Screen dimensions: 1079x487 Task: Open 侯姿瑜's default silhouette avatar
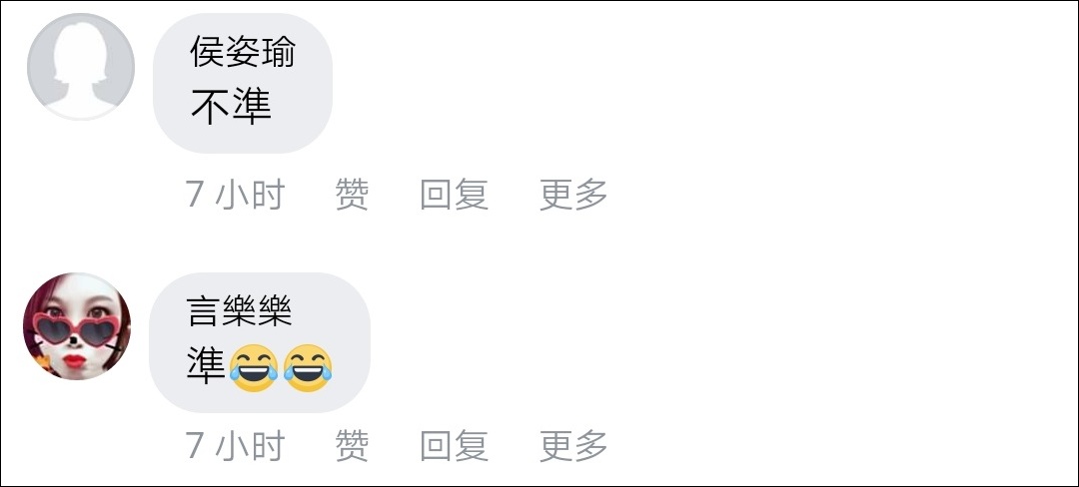(81, 67)
